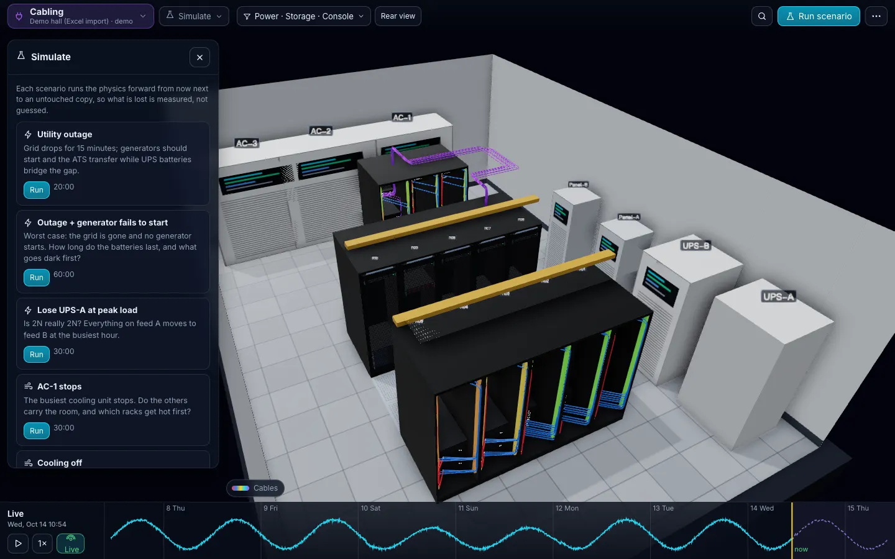
Task: Click the wind icon beside AC-1 stops
Action: click(x=28, y=386)
